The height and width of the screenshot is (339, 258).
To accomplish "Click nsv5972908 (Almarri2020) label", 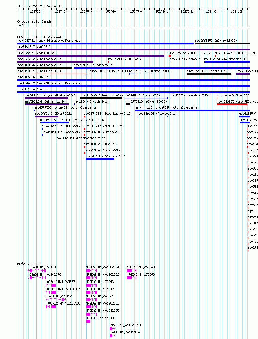I will 207,71.
